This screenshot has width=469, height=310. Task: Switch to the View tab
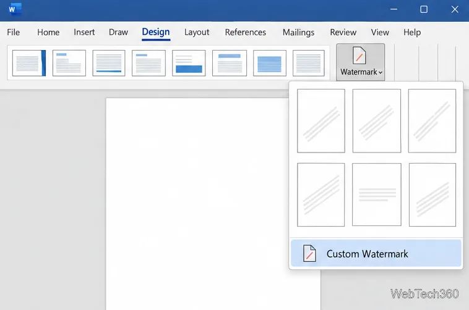(x=380, y=32)
